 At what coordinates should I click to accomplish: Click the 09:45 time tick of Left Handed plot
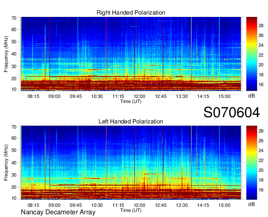pos(76,205)
